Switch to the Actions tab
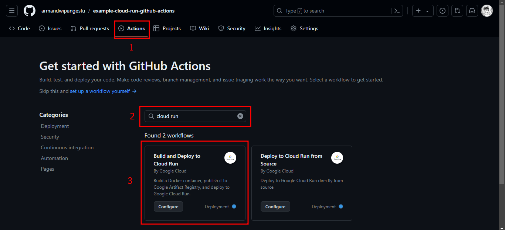 tap(132, 28)
